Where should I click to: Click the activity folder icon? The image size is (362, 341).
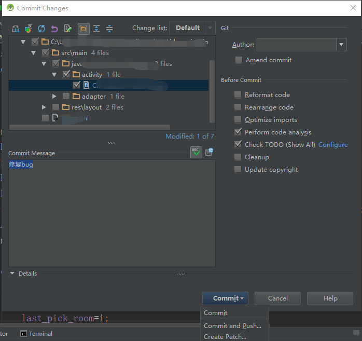click(76, 74)
